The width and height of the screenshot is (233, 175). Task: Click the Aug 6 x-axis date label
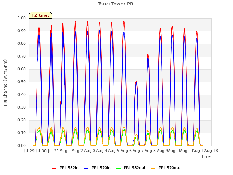coord(126,151)
